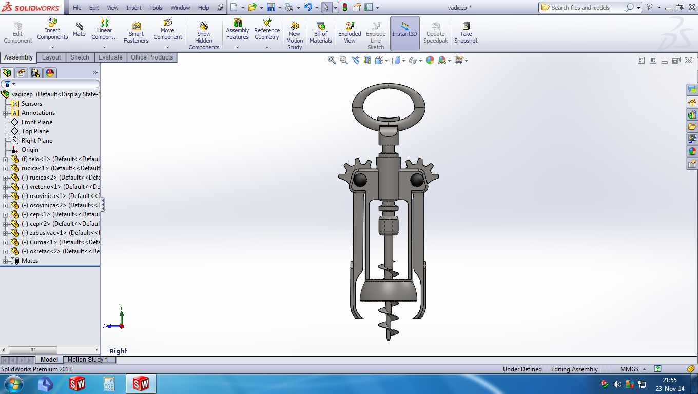Image resolution: width=698 pixels, height=394 pixels.
Task: Open the Windows Start menu
Action: click(12, 384)
